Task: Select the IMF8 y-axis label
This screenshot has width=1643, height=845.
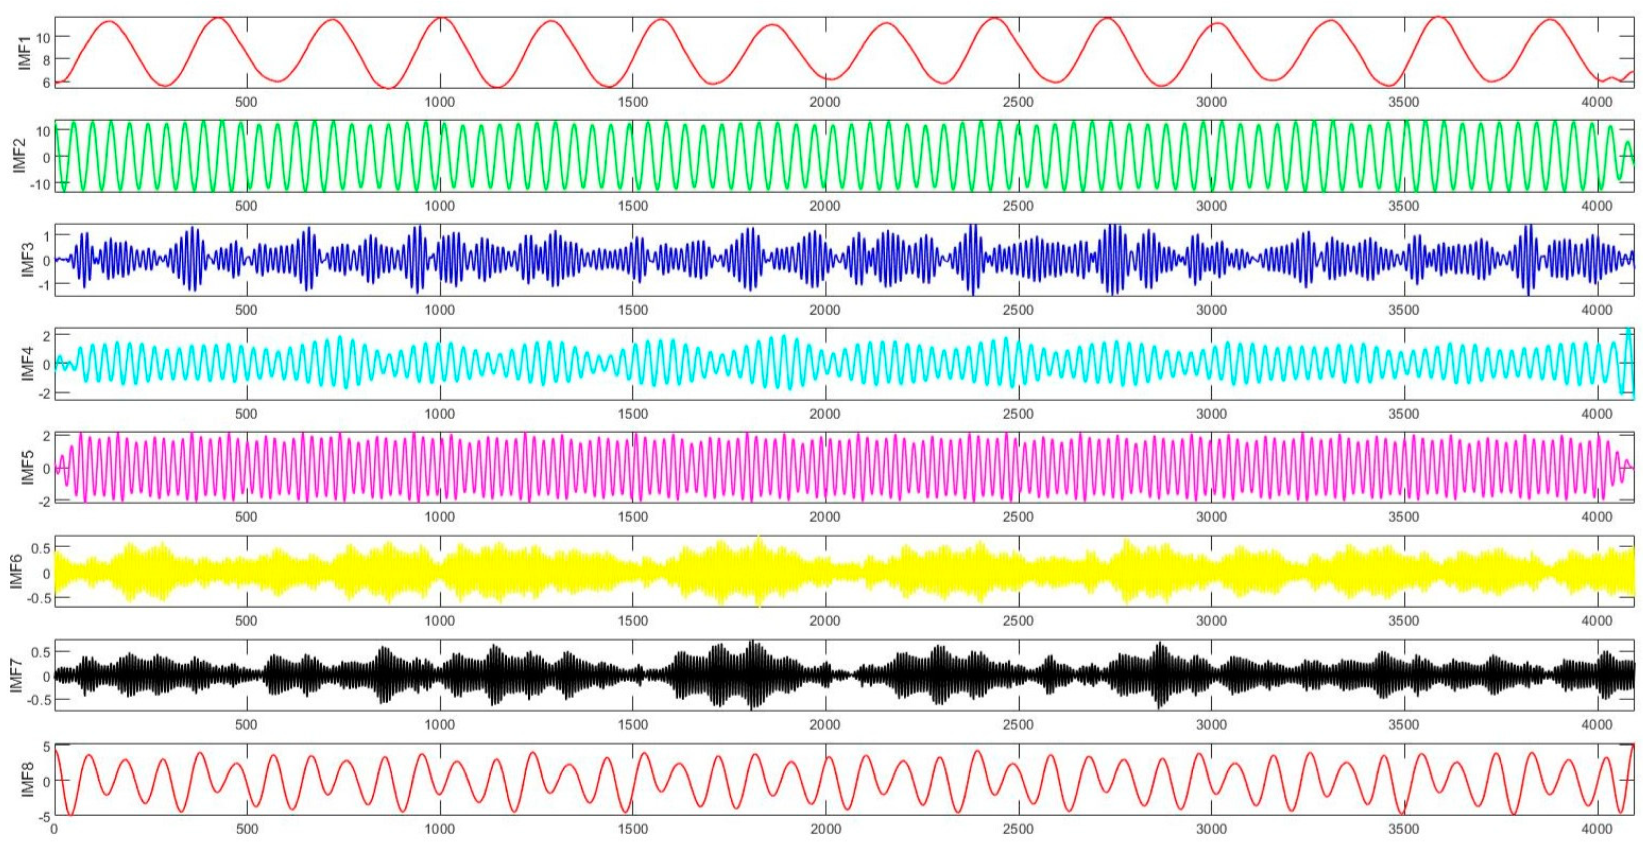Action: [x=27, y=779]
